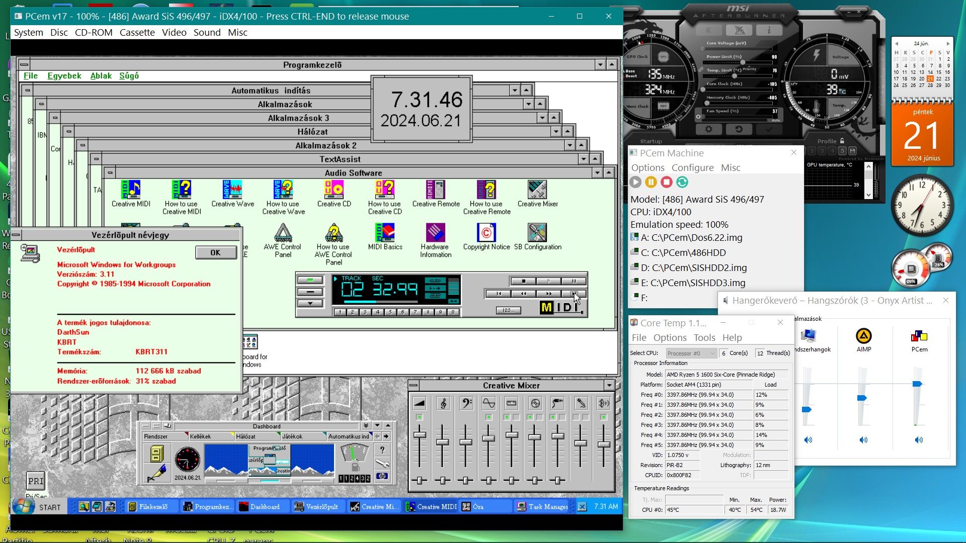Click the CD disc icon in Creative Mixer
Screen dimensions: 966x543
point(535,403)
